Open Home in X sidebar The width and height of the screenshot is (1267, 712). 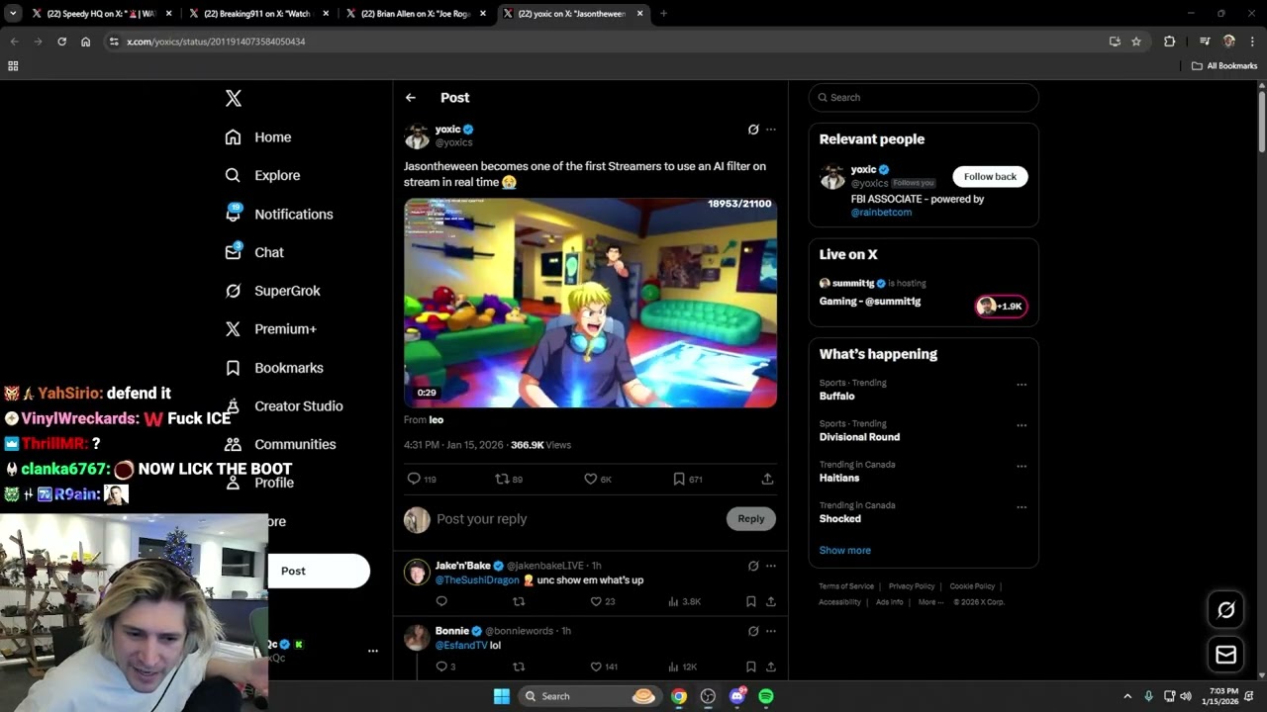tap(258, 137)
